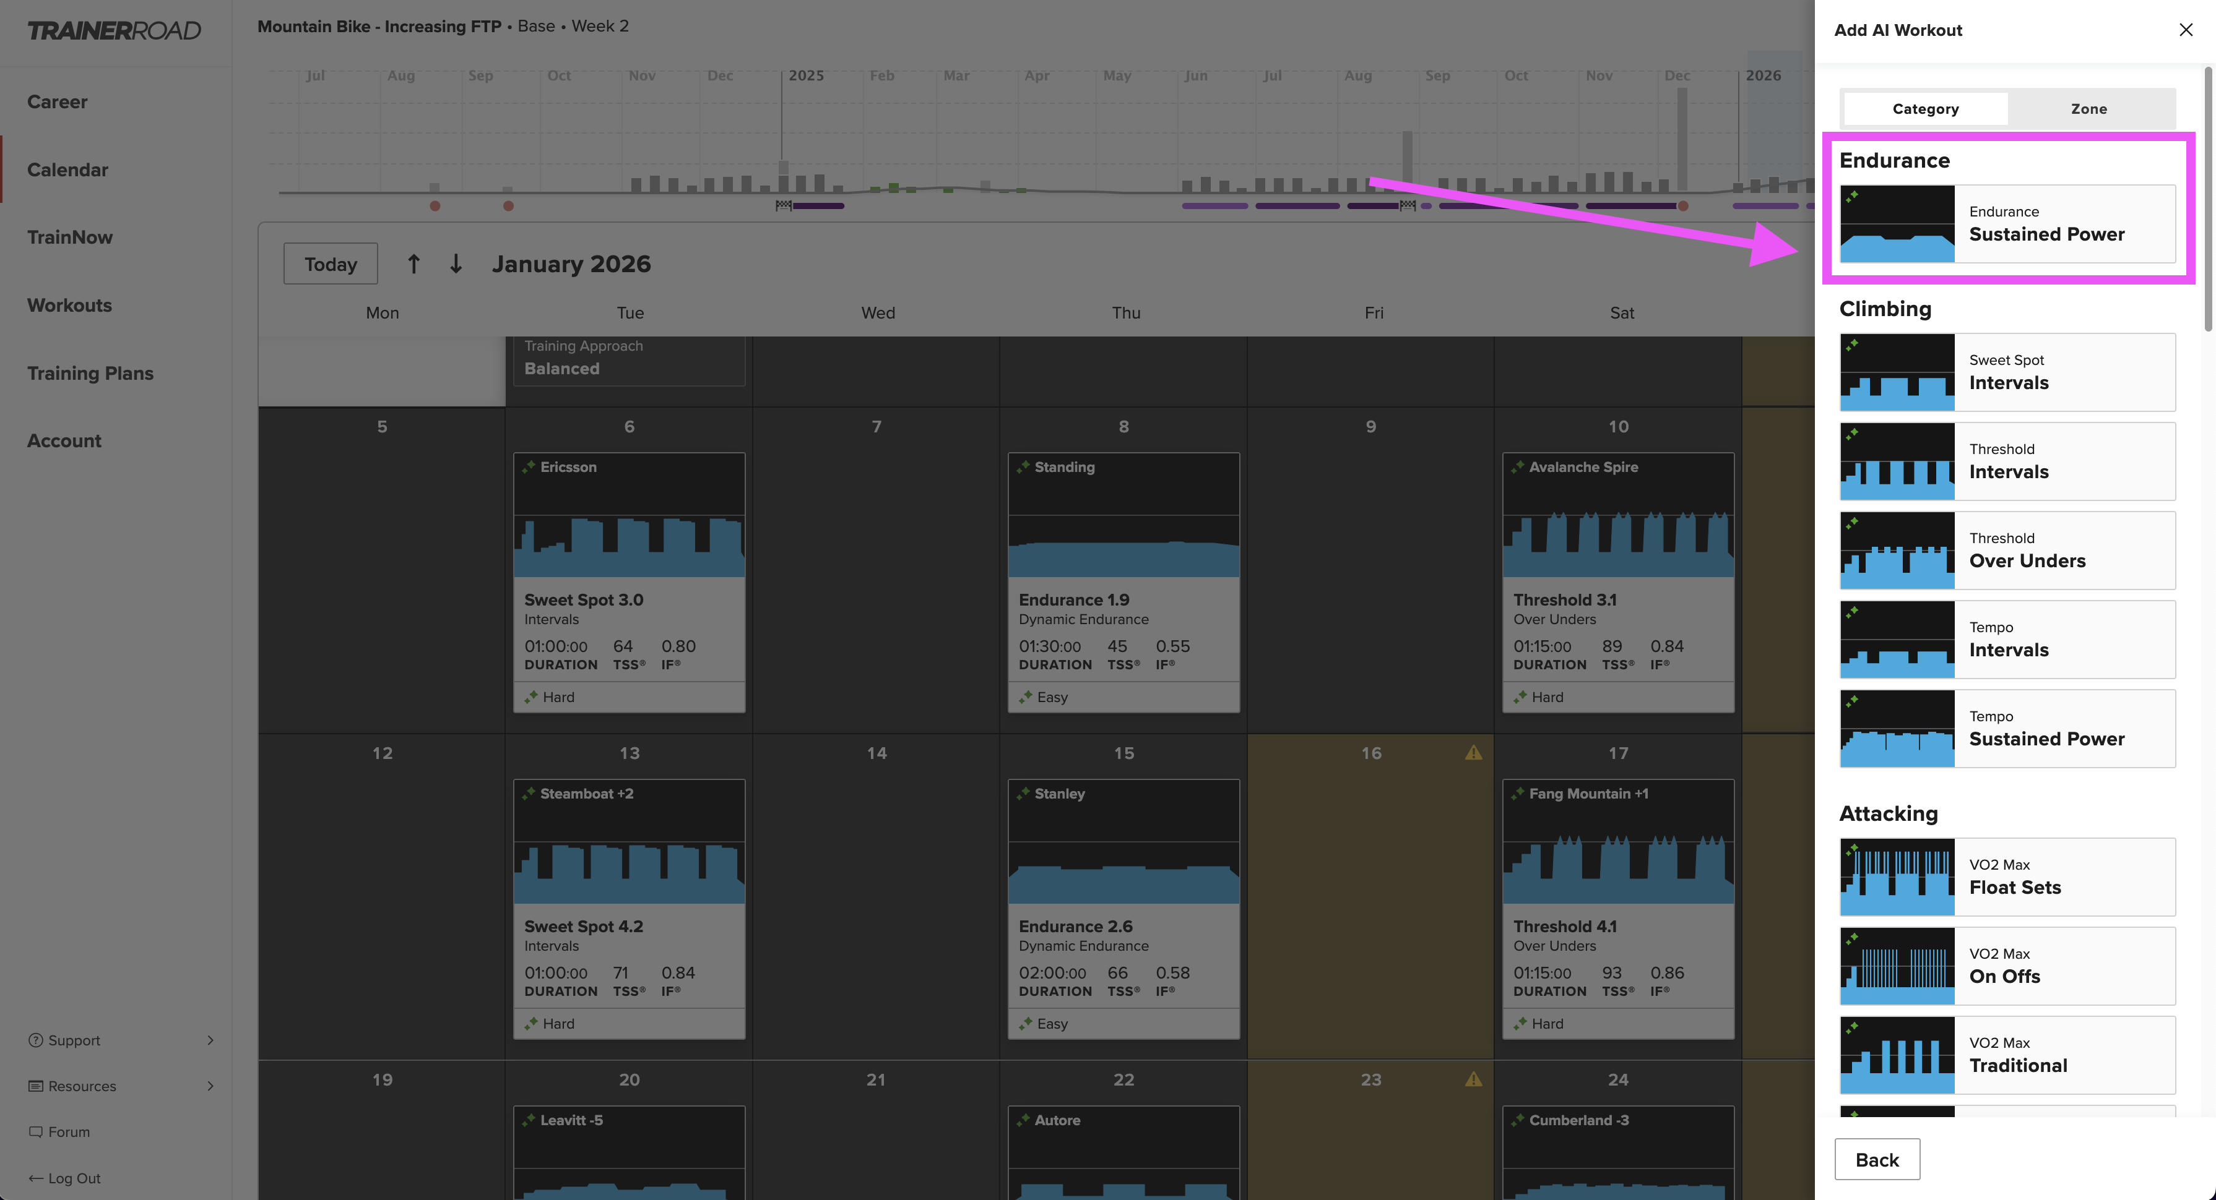Click the Log Out link

(64, 1178)
